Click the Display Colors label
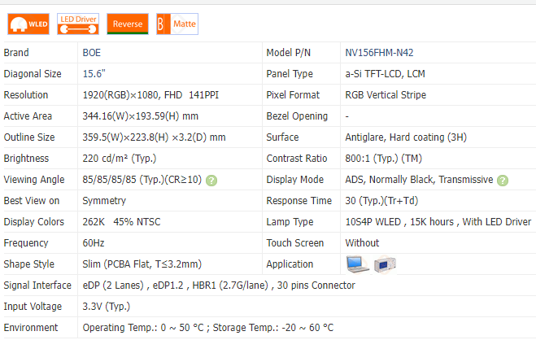The width and height of the screenshot is (536, 340). [34, 222]
